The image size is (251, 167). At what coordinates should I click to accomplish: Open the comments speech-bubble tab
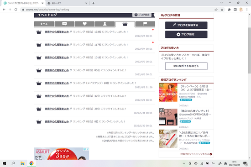pos(64,24)
